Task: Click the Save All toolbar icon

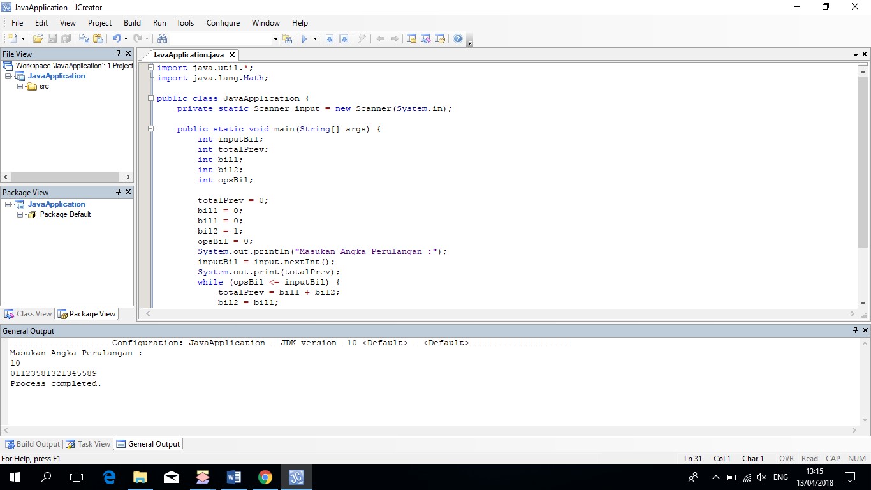Action: [x=66, y=39]
